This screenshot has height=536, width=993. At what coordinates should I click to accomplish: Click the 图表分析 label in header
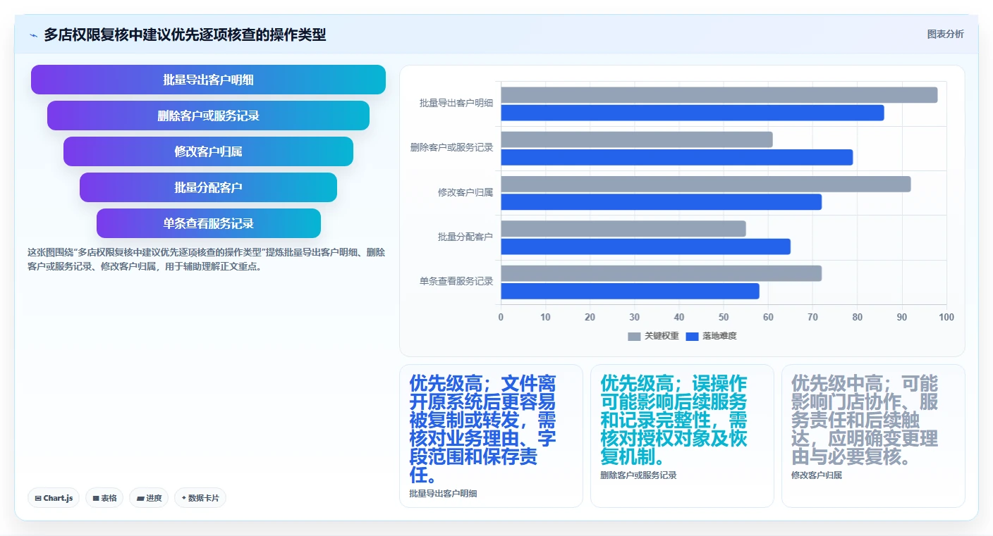(x=945, y=35)
